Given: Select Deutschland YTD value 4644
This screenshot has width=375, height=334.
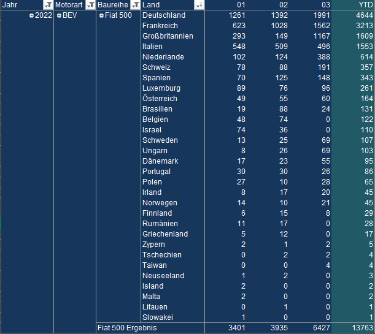Looking at the screenshot, I should (x=363, y=15).
